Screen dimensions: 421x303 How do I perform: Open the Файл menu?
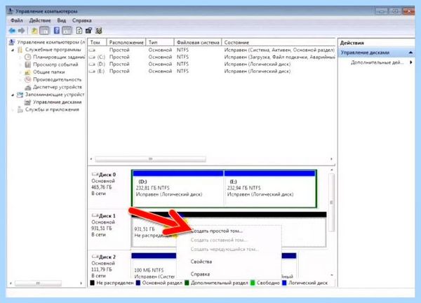tap(17, 20)
